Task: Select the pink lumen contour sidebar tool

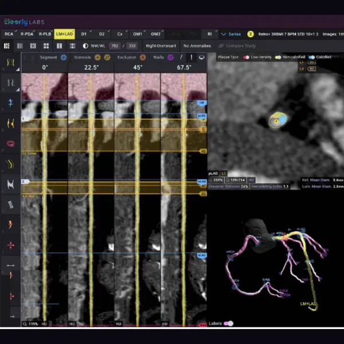Action: [x=10, y=144]
